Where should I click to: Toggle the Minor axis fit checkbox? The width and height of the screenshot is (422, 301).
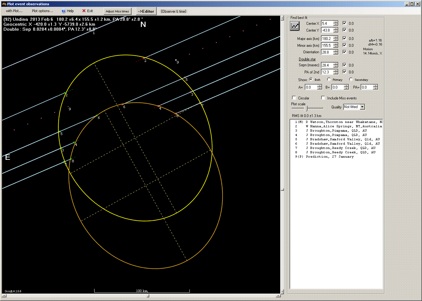[344, 45]
